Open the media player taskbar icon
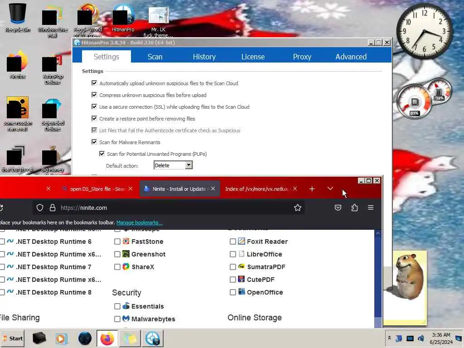Image resolution: width=464 pixels, height=348 pixels. [x=62, y=338]
